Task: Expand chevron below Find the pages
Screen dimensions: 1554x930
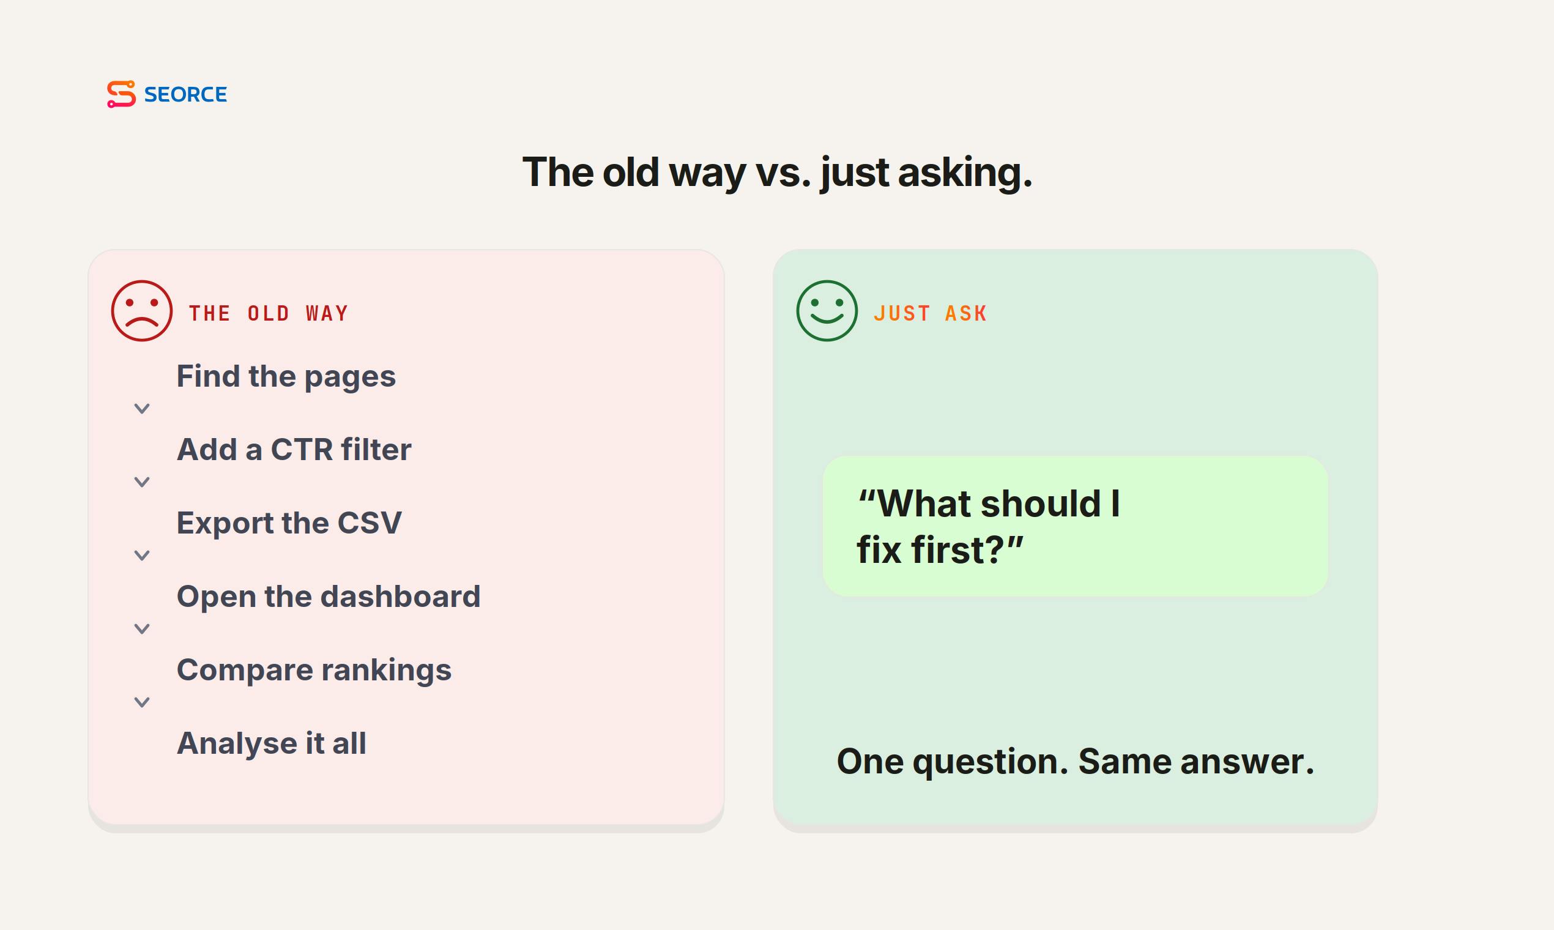Action: point(142,409)
